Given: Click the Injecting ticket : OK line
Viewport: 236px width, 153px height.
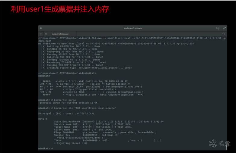Looking at the screenshot, I should (x=71, y=143).
